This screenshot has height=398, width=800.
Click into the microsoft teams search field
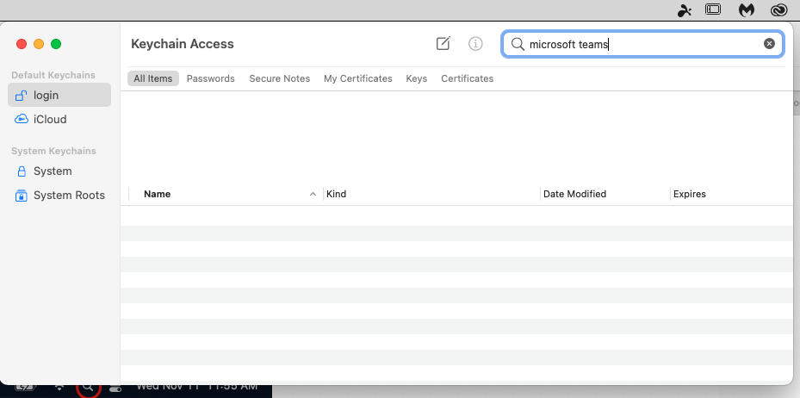pyautogui.click(x=642, y=44)
